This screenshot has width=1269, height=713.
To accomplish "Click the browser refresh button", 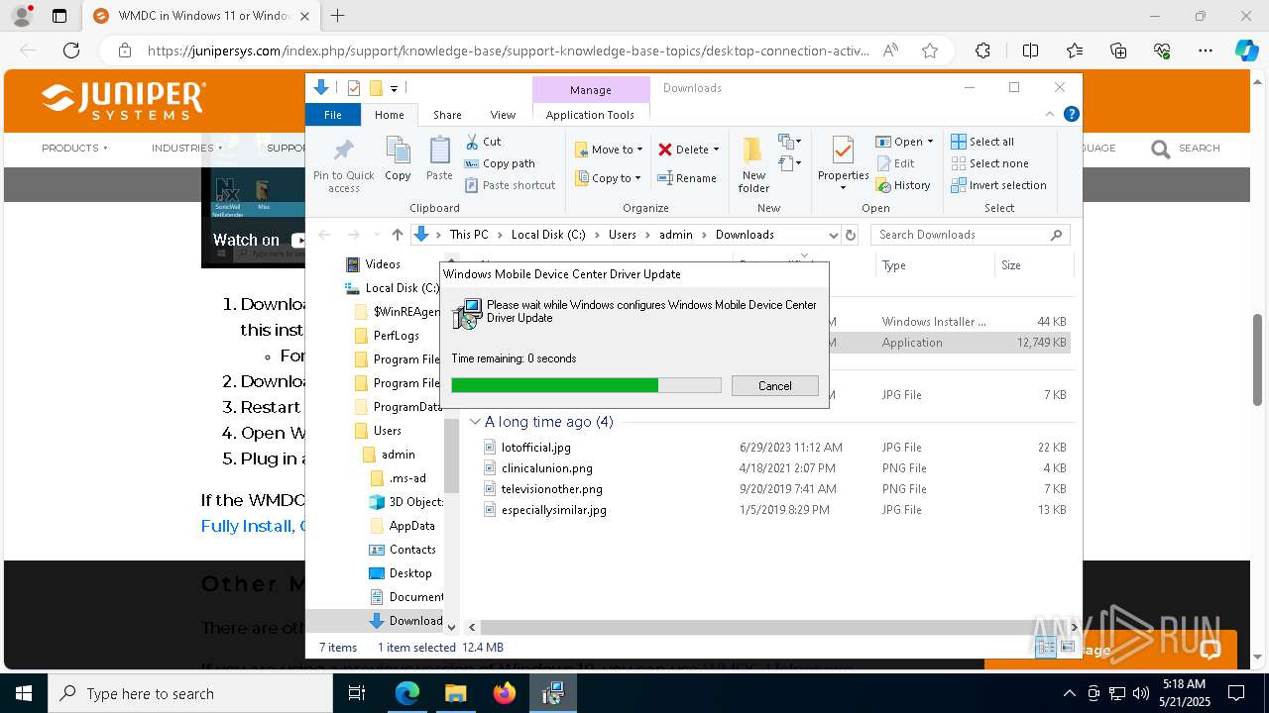I will click(71, 51).
